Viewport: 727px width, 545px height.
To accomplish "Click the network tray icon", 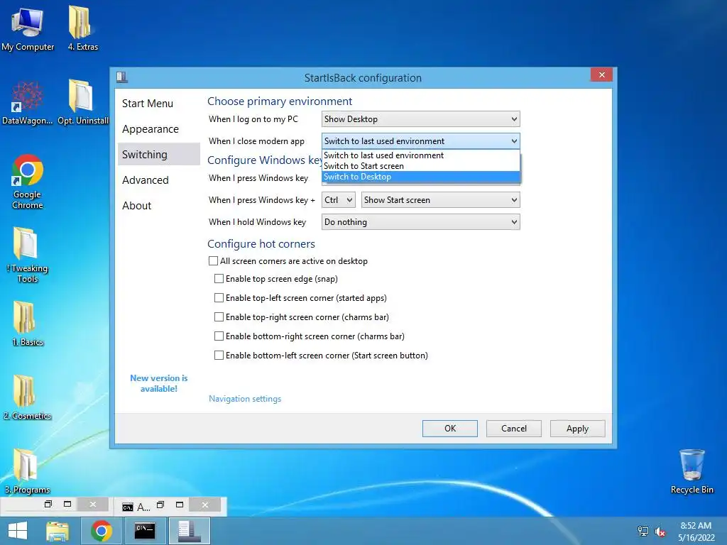I will (643, 531).
